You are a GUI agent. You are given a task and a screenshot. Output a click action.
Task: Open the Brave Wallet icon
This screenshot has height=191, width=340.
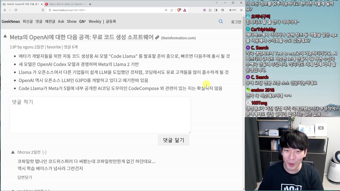(x=223, y=10)
